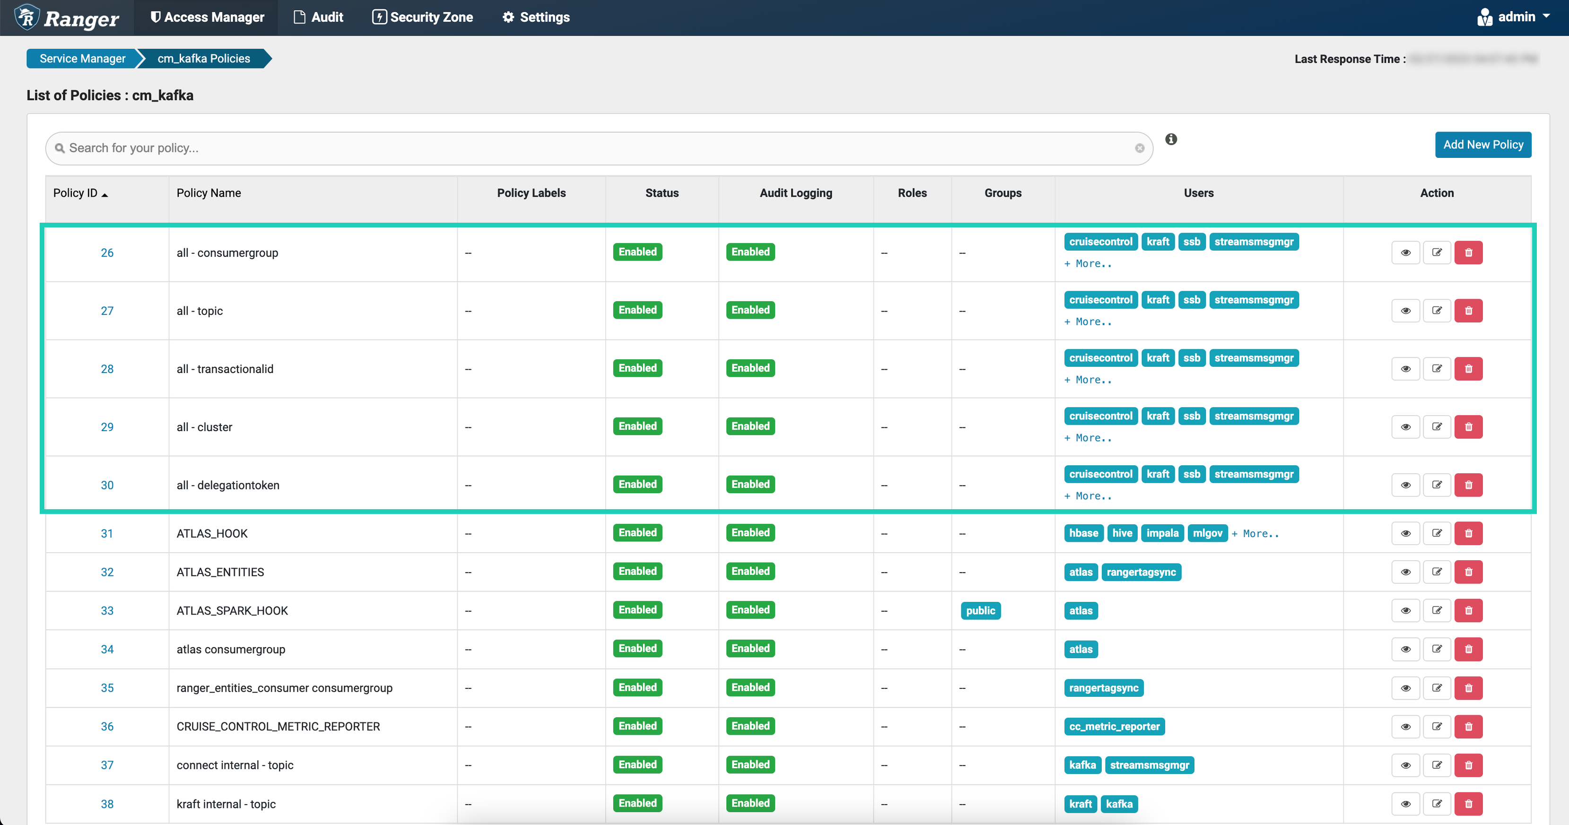View ATLAS_SPARK_HOOK policy via eye icon
Screen dimensions: 1569x825
pos(1405,611)
